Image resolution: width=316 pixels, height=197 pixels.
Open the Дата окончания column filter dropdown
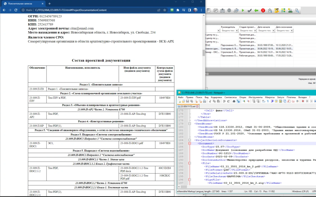tap(292, 31)
